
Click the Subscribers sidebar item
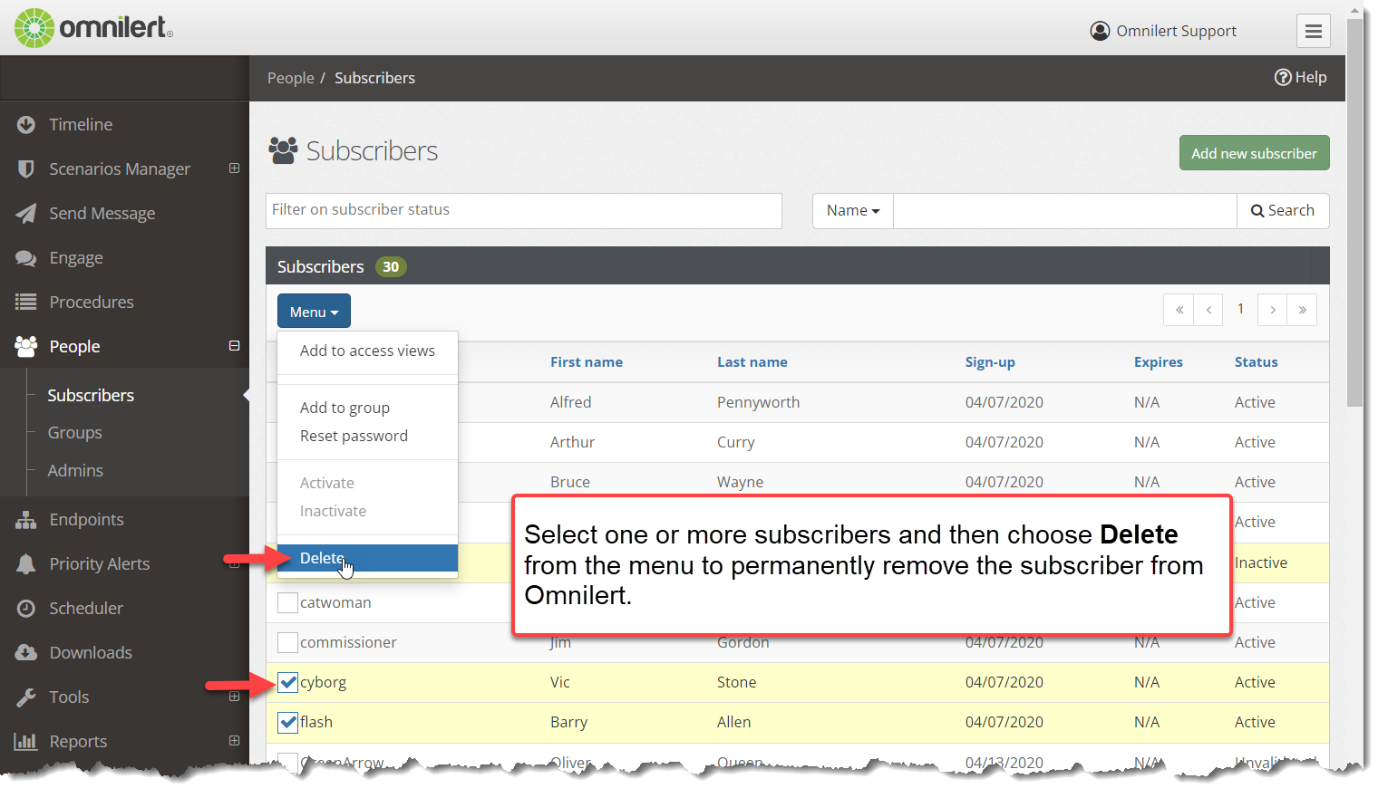click(x=91, y=395)
